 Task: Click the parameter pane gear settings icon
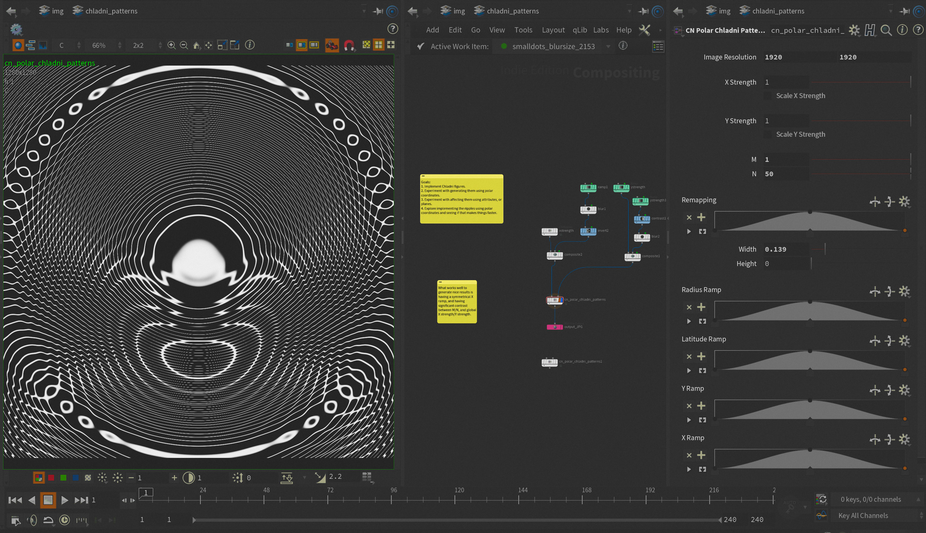pyautogui.click(x=854, y=30)
